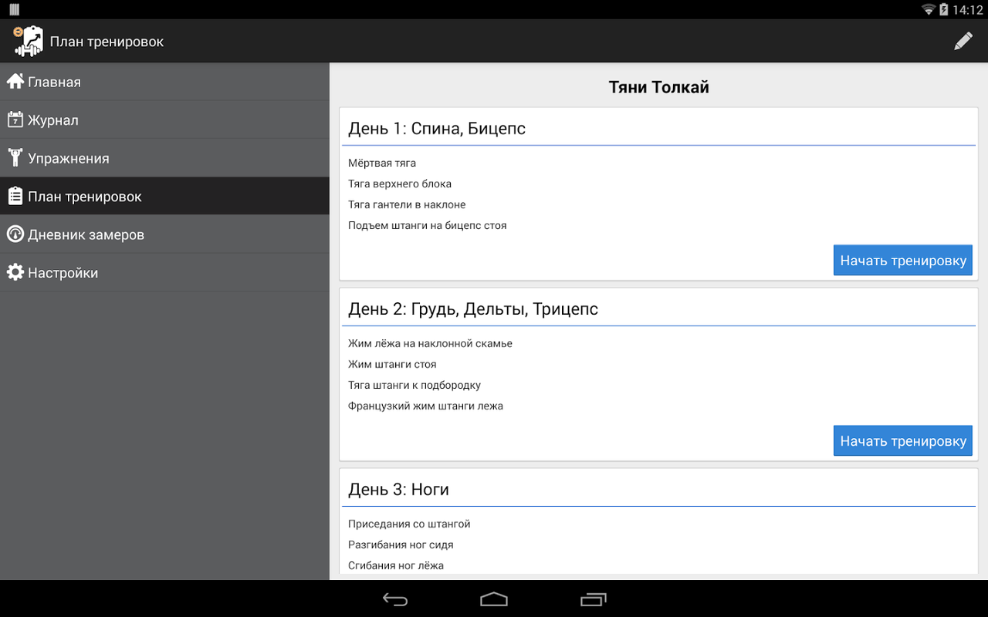988x617 pixels.
Task: Click the app logo icon in the top bar
Action: (x=26, y=39)
